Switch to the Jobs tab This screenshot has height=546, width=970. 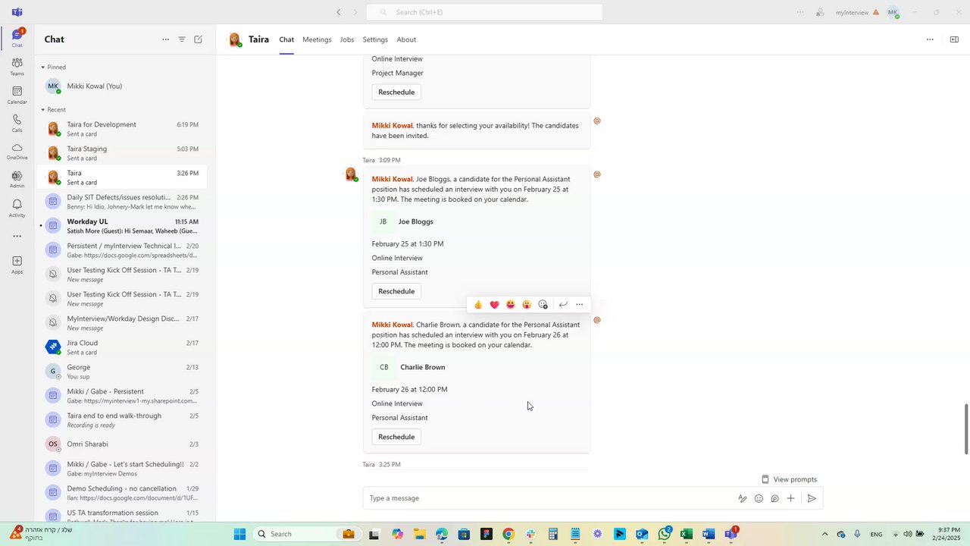pos(347,39)
